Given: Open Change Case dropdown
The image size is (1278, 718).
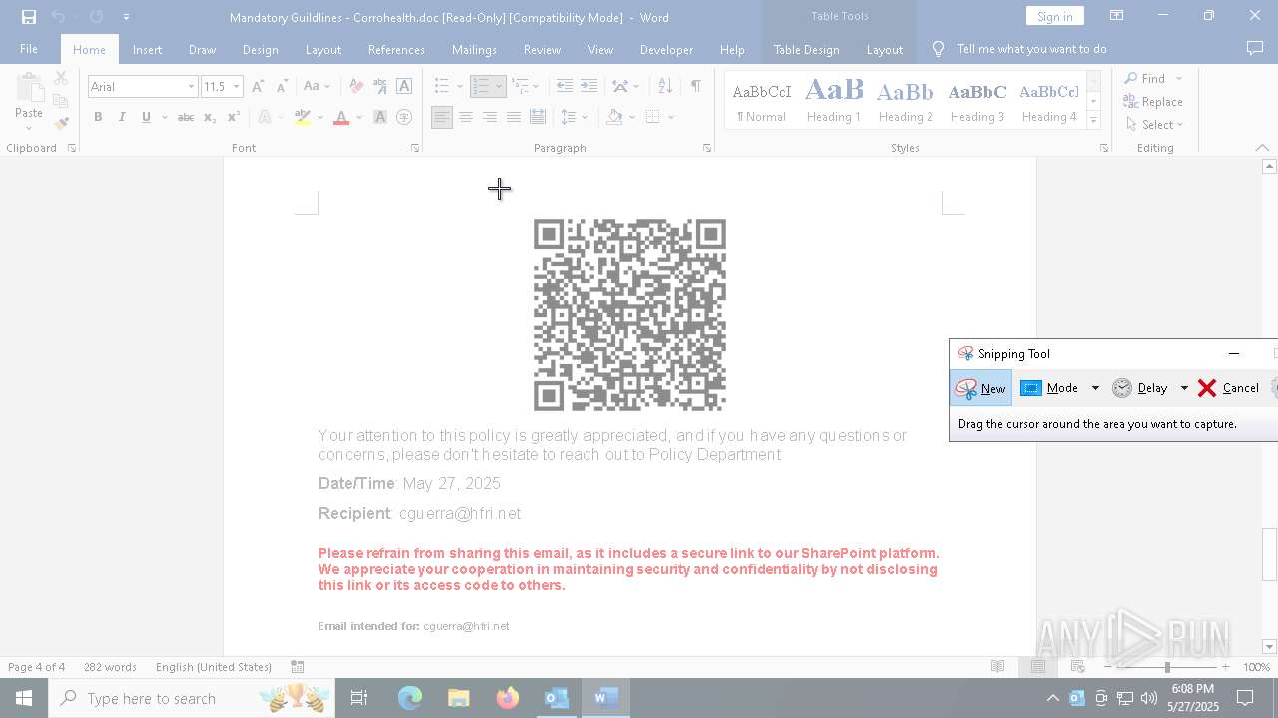Looking at the screenshot, I should click(x=317, y=87).
